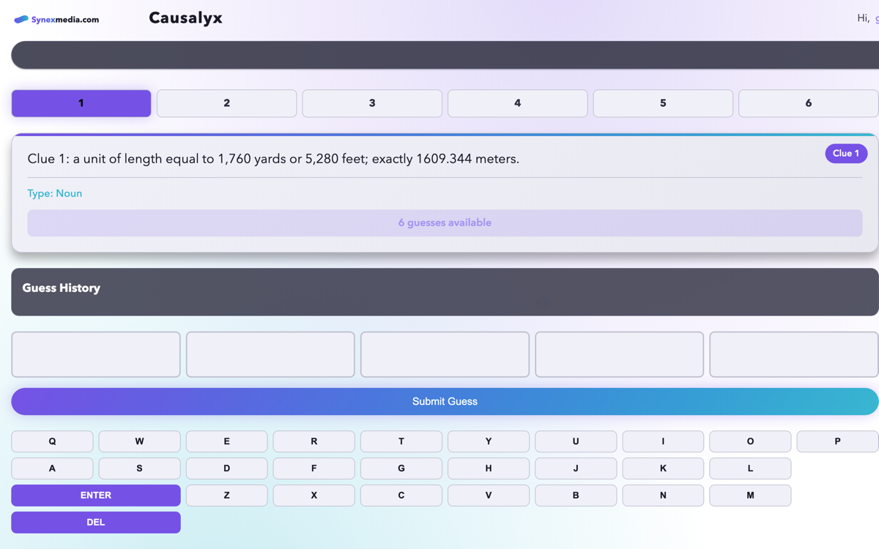Click the first letter input box
The width and height of the screenshot is (879, 549).
tap(95, 354)
